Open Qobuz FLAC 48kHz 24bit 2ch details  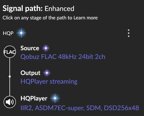point(63,57)
